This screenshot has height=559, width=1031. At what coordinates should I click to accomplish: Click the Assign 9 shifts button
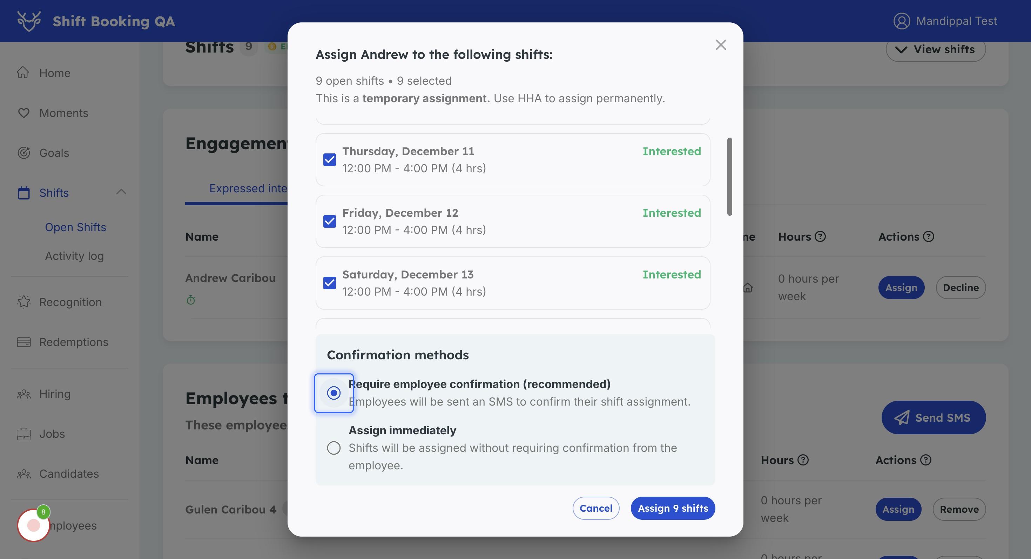(x=672, y=508)
